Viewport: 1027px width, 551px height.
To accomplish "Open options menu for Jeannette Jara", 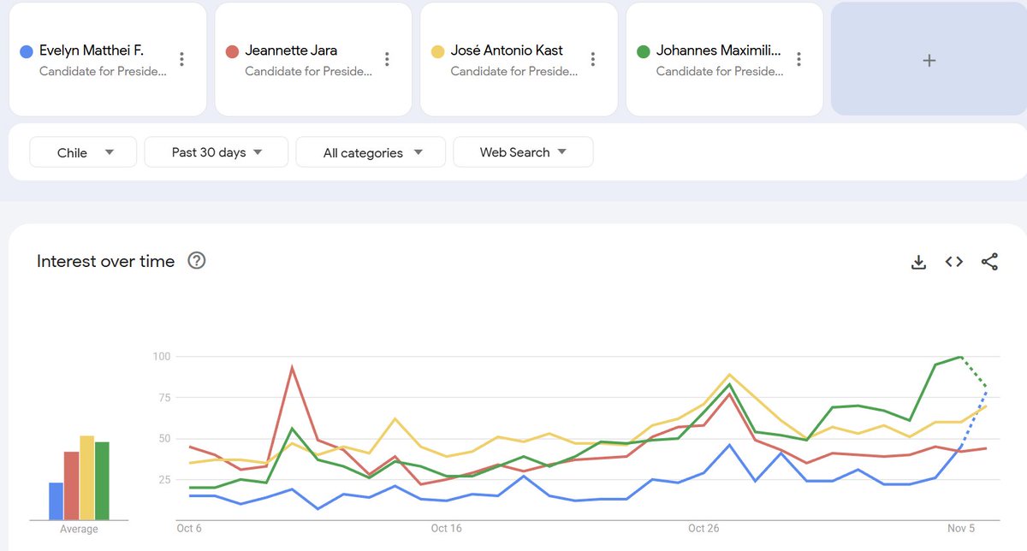I will point(387,59).
